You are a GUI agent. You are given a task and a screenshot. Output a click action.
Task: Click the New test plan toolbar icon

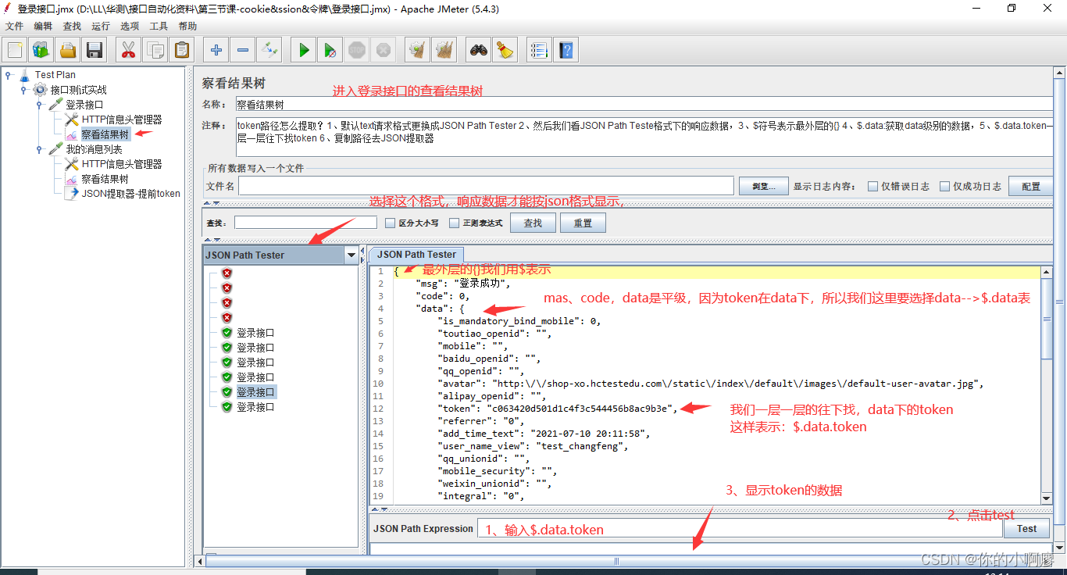tap(15, 50)
